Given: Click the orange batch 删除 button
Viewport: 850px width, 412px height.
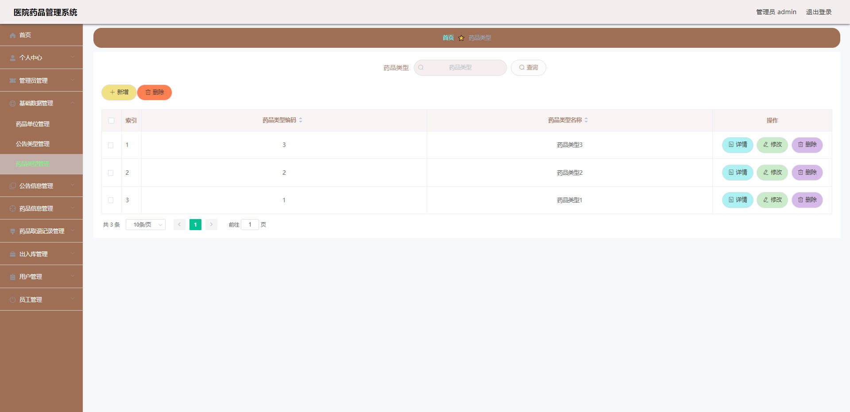Looking at the screenshot, I should pos(155,92).
